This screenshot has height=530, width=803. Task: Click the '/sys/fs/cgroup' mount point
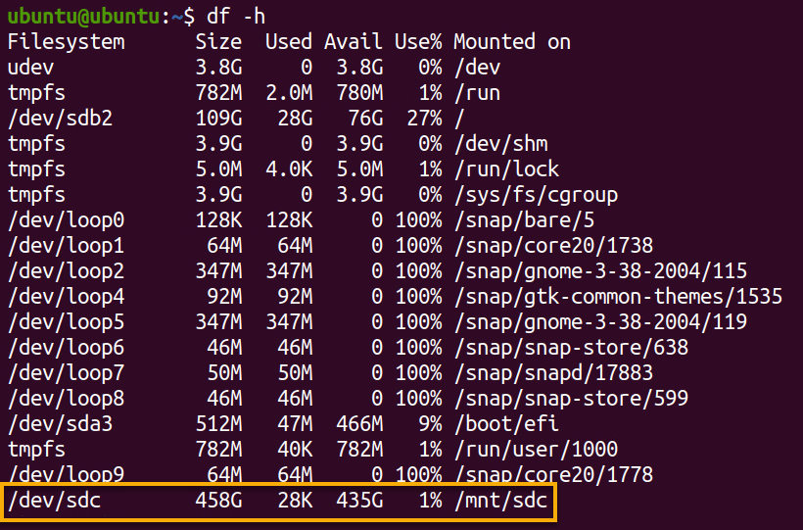click(536, 195)
